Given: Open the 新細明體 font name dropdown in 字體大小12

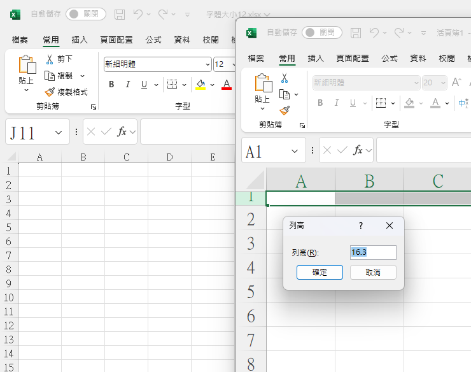Looking at the screenshot, I should click(x=208, y=64).
